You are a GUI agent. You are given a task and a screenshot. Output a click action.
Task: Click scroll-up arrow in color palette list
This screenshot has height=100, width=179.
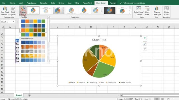(x=48, y=17)
